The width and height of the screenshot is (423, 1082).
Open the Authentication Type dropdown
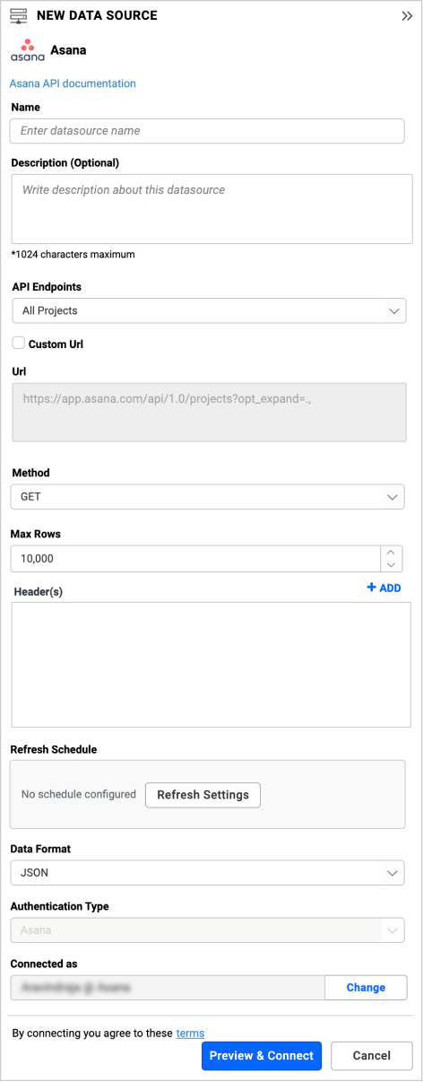click(x=207, y=930)
